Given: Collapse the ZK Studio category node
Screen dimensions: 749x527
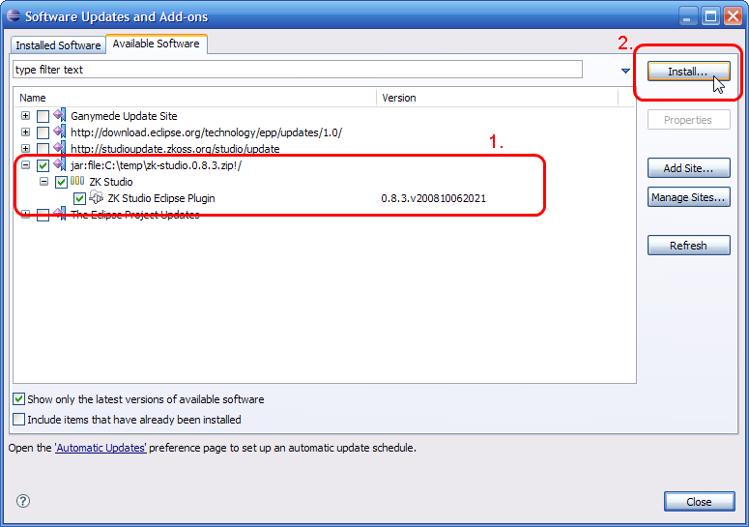Looking at the screenshot, I should coord(43,181).
